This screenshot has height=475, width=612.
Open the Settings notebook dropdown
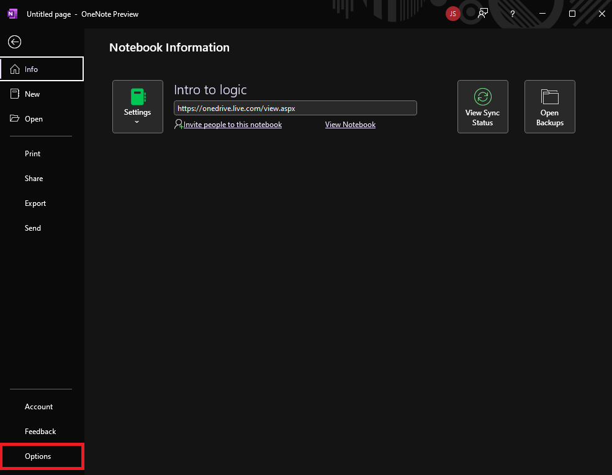[x=138, y=107]
